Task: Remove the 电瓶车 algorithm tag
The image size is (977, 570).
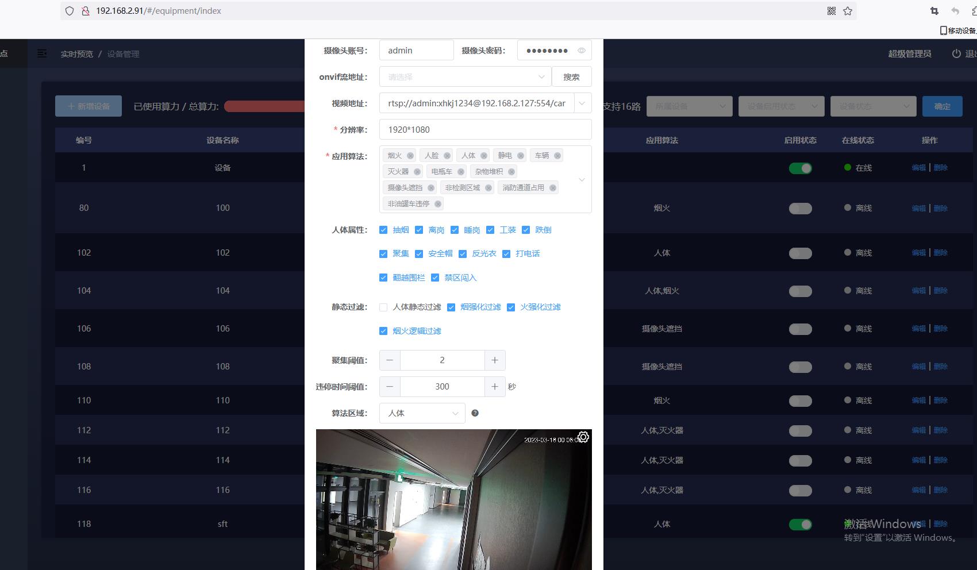Action: click(x=461, y=172)
